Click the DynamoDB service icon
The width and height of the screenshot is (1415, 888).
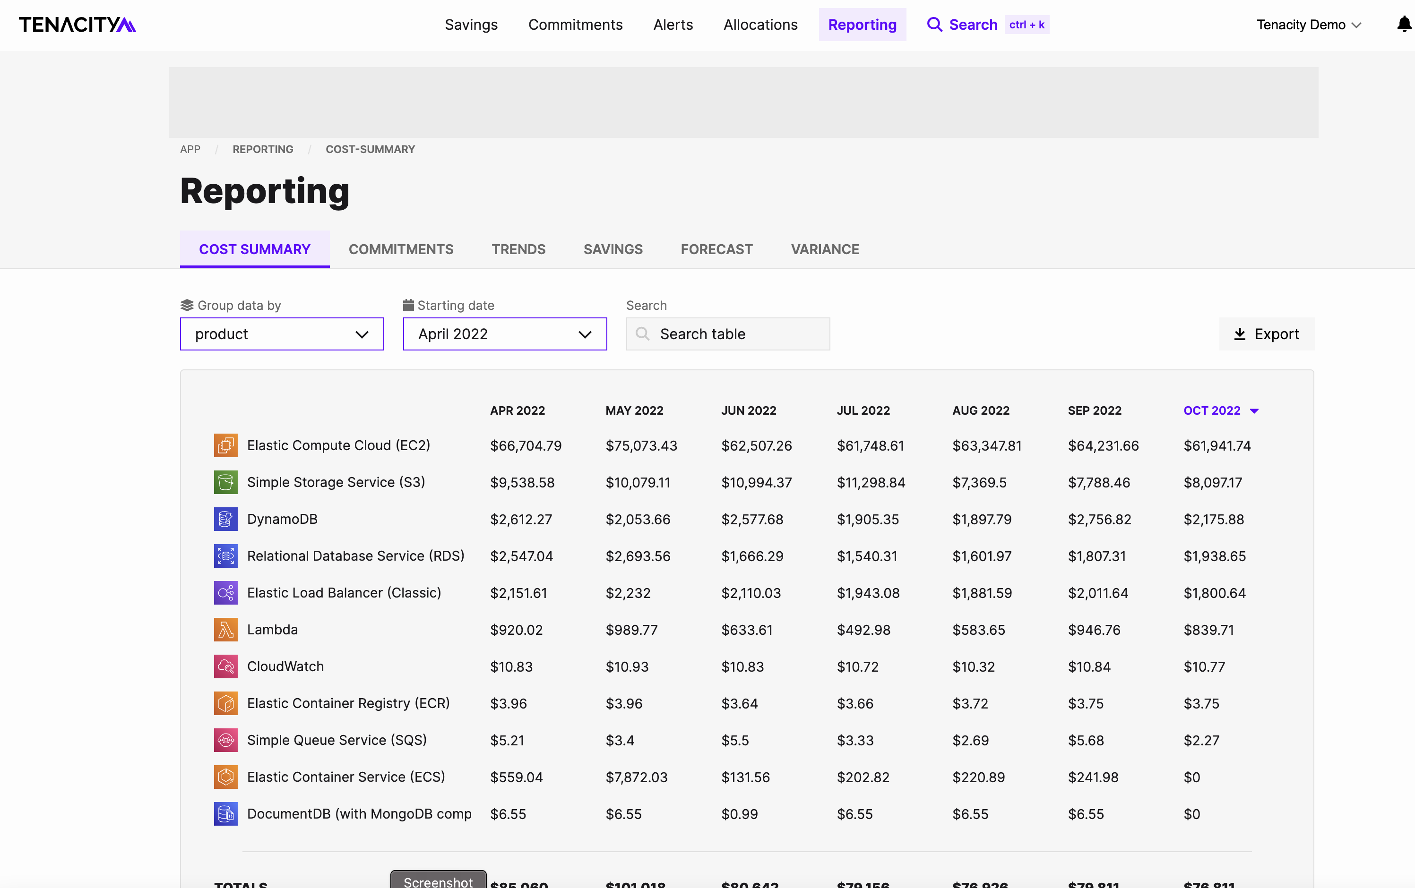(x=225, y=519)
